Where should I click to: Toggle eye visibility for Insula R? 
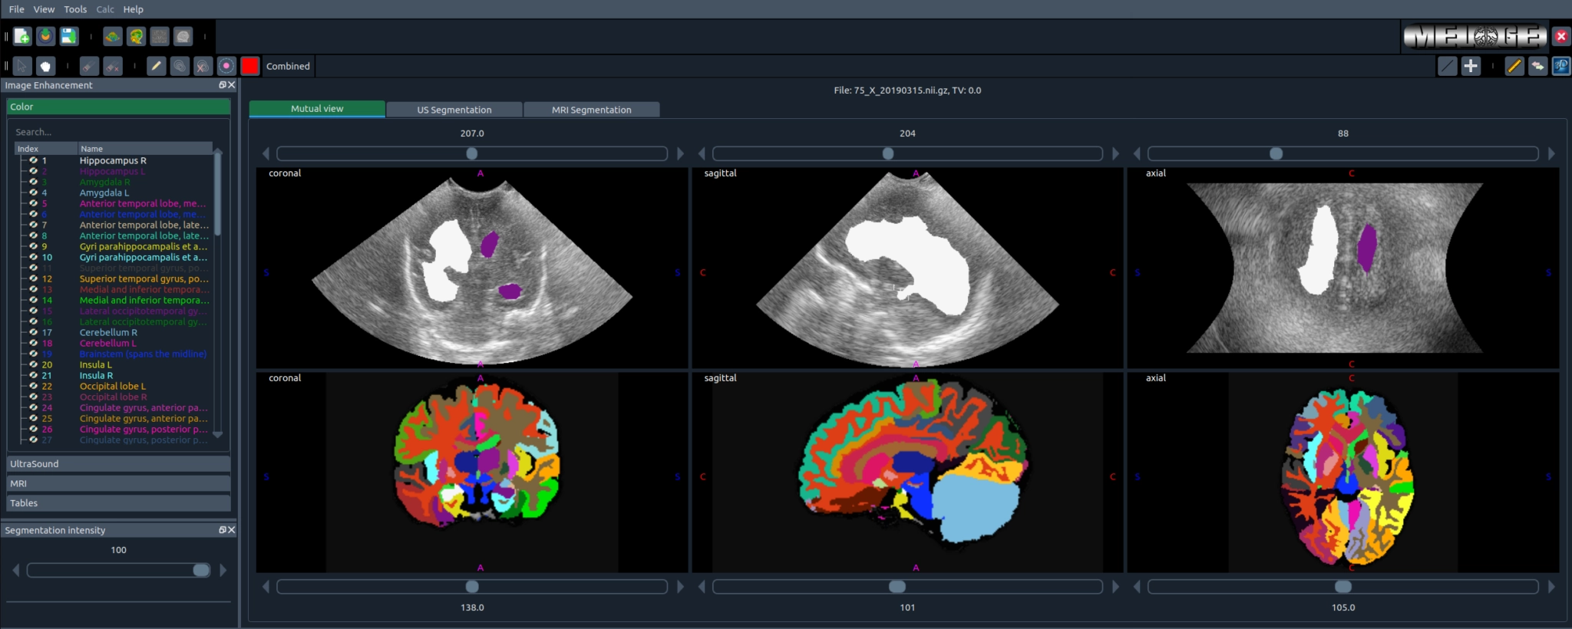(x=34, y=375)
